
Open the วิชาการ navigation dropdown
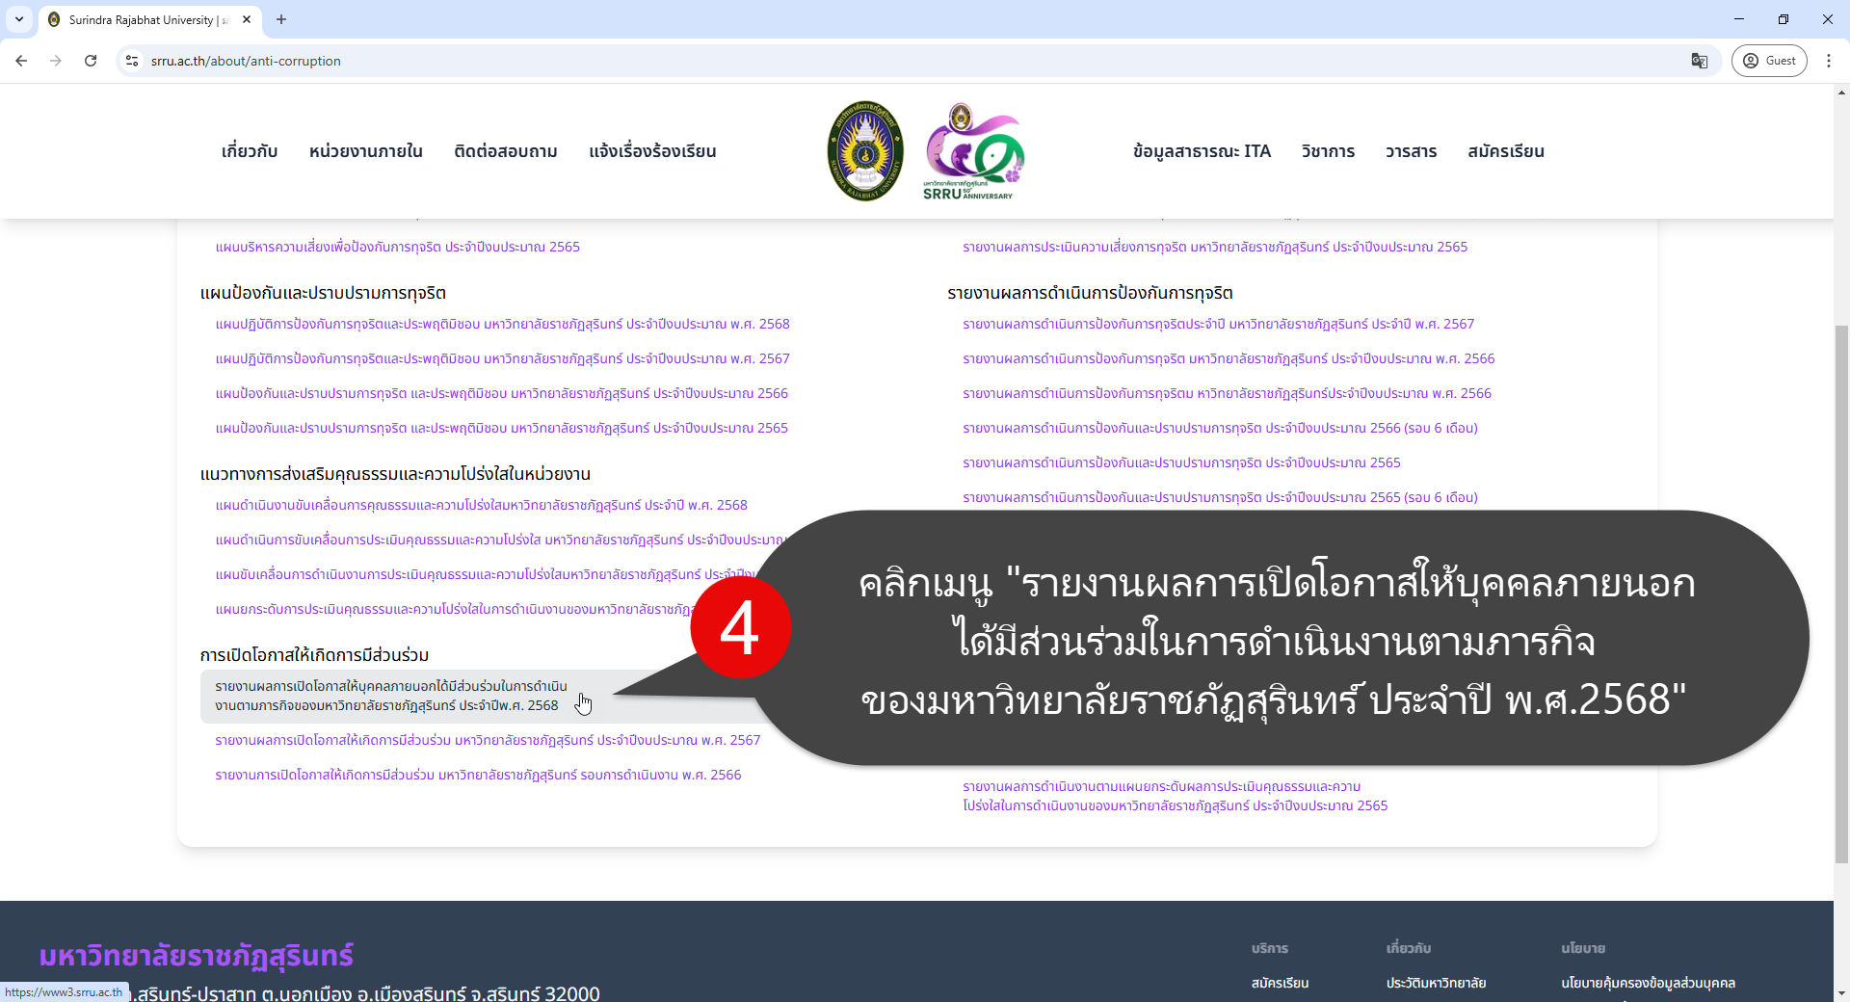(1328, 151)
